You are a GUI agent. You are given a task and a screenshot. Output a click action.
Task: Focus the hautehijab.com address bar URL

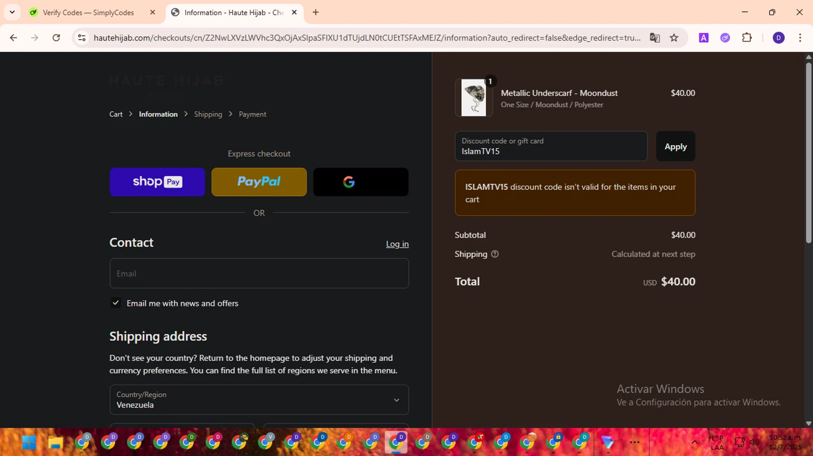[x=367, y=38]
